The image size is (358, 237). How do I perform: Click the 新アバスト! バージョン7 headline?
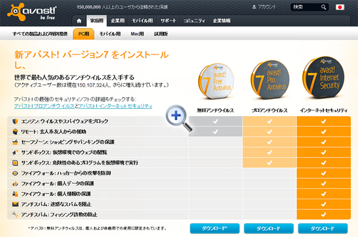(x=91, y=60)
